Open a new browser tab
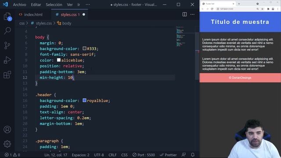The width and height of the screenshot is (281, 158). [239, 4]
